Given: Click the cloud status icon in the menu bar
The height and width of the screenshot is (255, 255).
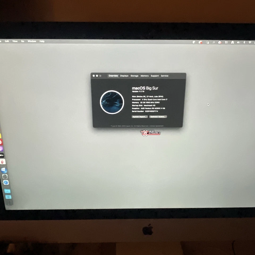Looking at the screenshot, I should [220, 42].
